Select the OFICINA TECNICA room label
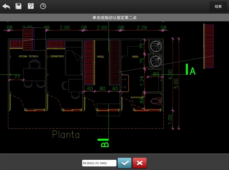This screenshot has height=170, width=229. pyautogui.click(x=29, y=56)
